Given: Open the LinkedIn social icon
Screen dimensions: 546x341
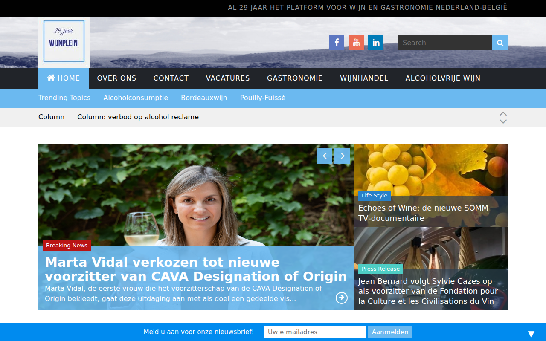Looking at the screenshot, I should point(376,43).
